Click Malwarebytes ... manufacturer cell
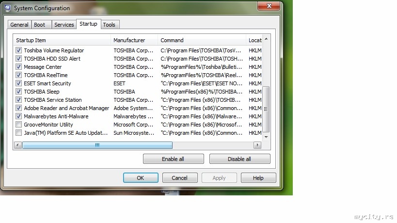This screenshot has height=223, width=397. [133, 116]
